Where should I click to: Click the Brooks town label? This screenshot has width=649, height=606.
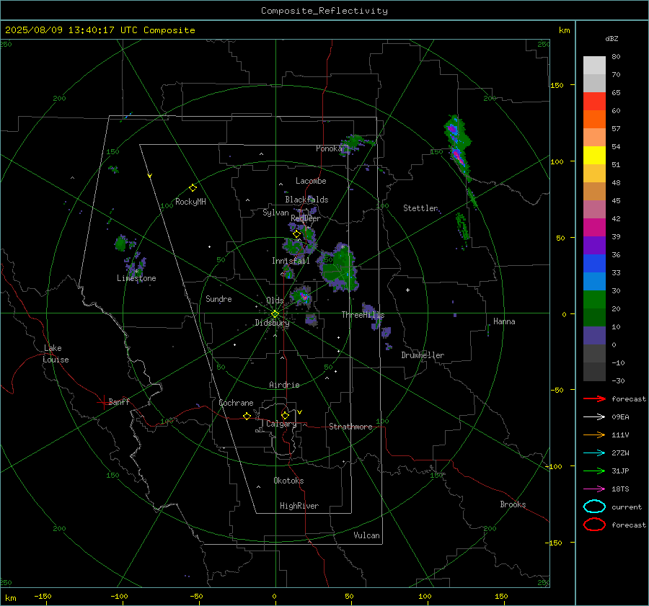[513, 504]
